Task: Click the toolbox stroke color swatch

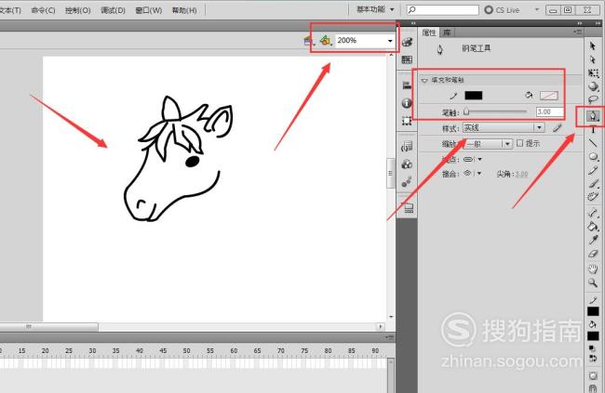Action: [593, 311]
